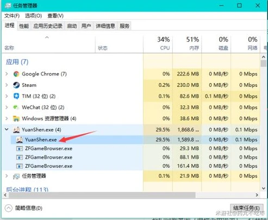Click the vertical scrollbar up arrow

(264, 57)
